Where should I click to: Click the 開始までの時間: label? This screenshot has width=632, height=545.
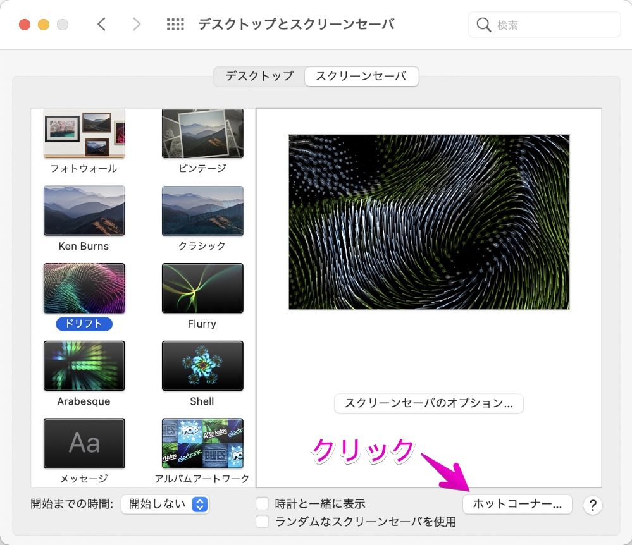(x=72, y=503)
